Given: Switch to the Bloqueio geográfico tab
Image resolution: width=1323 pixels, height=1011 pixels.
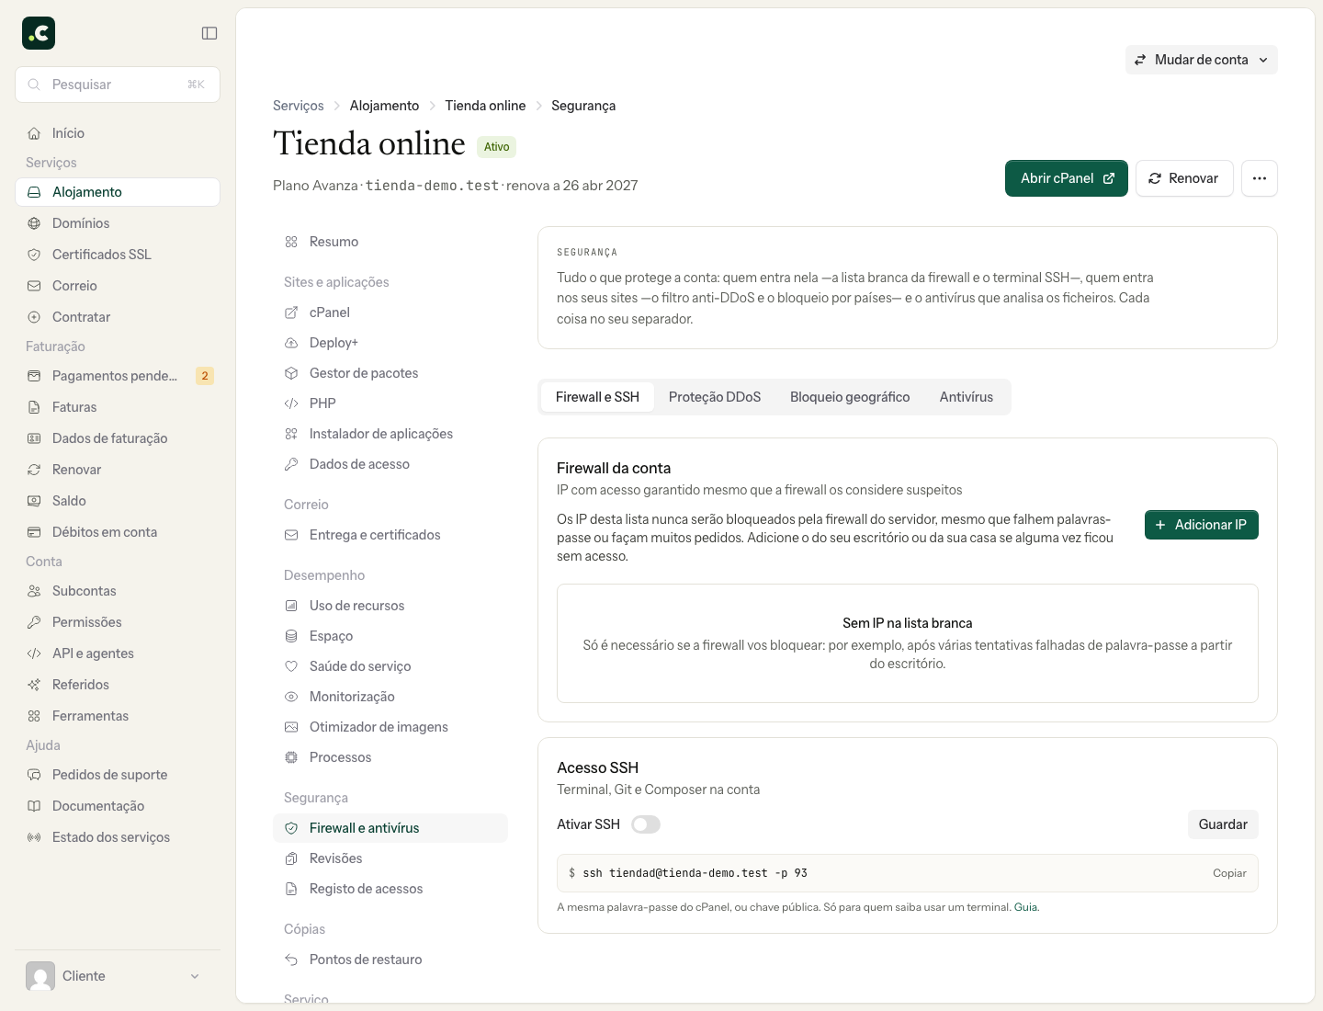Looking at the screenshot, I should point(850,397).
